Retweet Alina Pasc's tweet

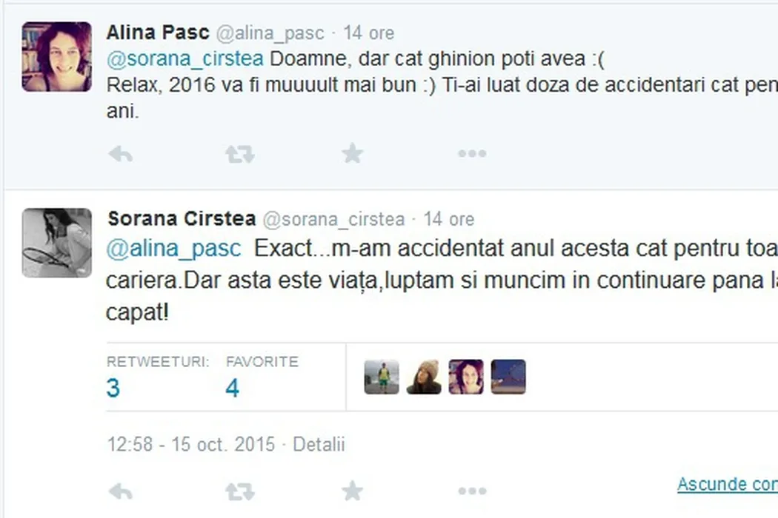pyautogui.click(x=239, y=154)
